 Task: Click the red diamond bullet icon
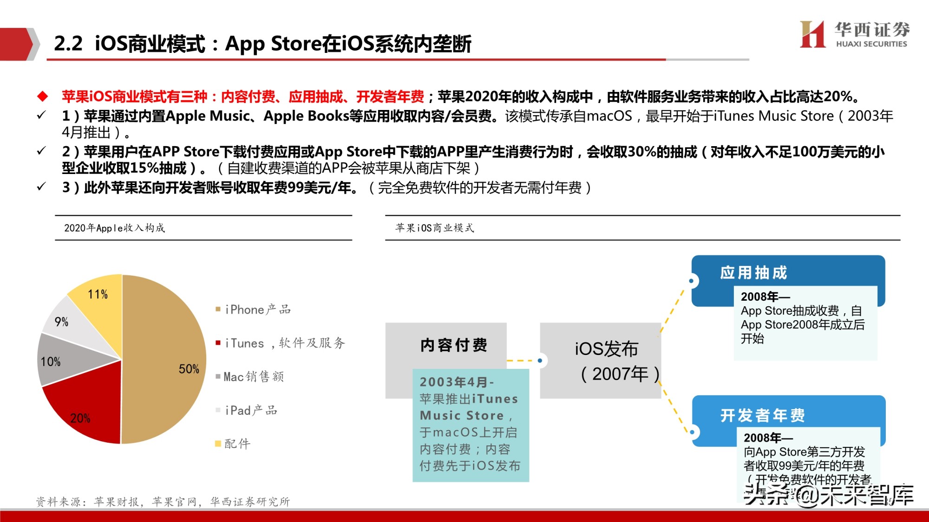(42, 96)
